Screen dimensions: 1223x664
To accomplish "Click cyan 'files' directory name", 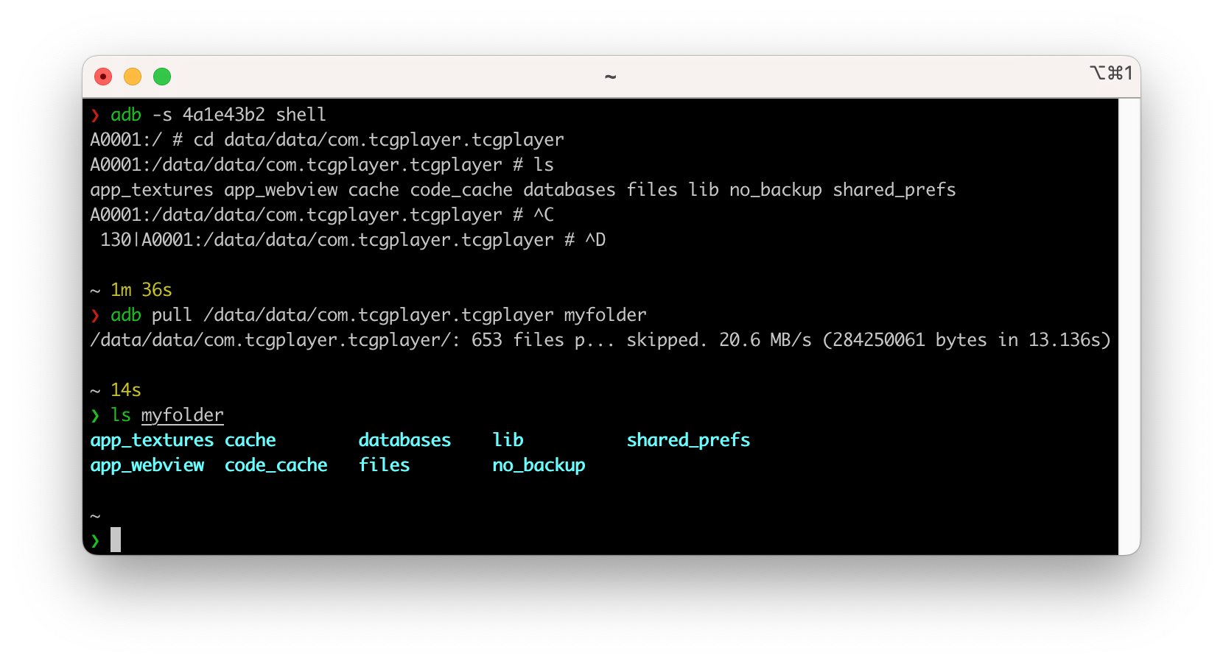I will [384, 465].
